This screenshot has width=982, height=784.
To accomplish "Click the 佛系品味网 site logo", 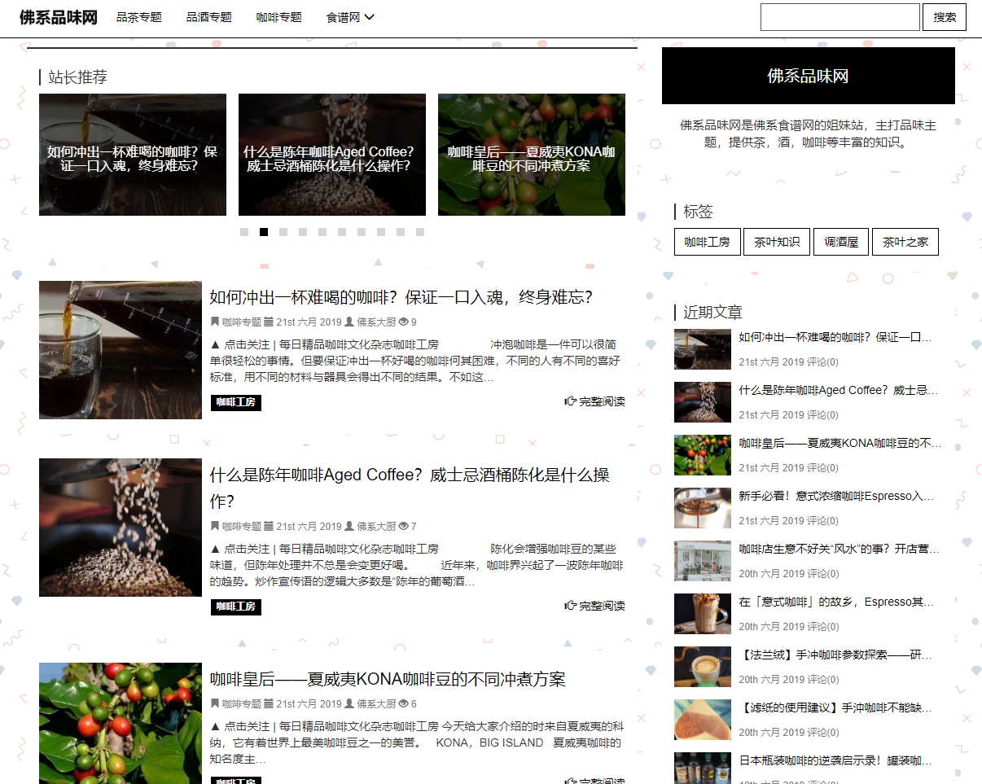I will pos(59,17).
